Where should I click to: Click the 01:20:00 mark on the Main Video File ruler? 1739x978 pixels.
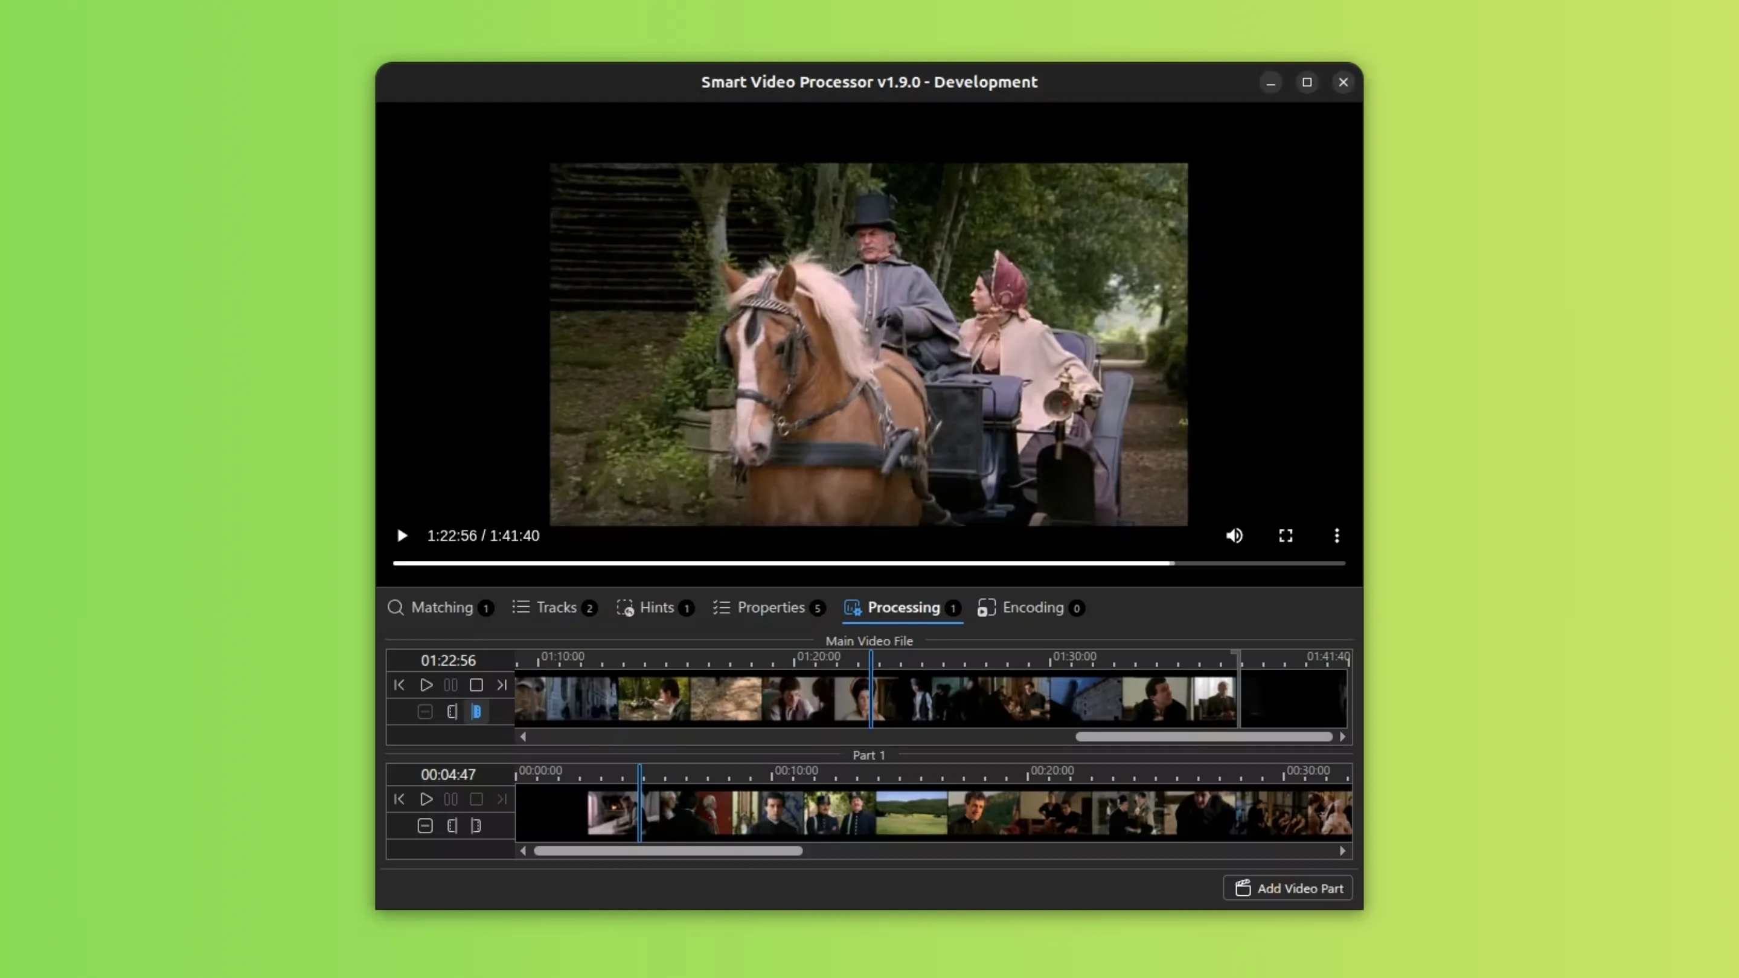click(x=818, y=656)
